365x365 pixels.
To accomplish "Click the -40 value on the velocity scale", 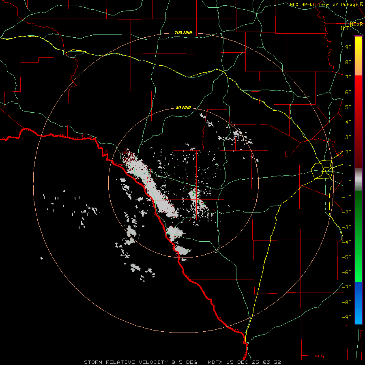I will [x=347, y=243].
